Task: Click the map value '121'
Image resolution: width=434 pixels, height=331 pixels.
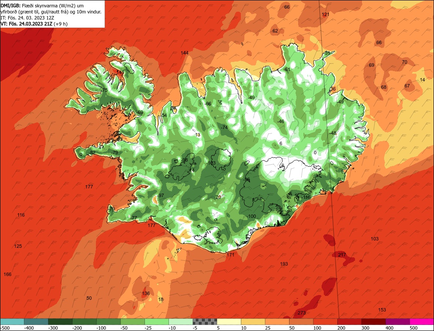Action: tap(325, 14)
